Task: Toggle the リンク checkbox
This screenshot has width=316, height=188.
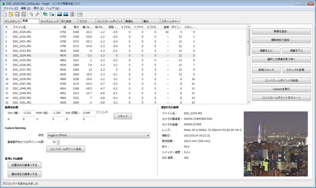Action: (98, 112)
